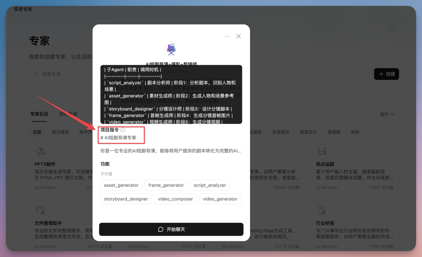
Task: Click the video_composer sub-agent chip
Action: click(x=175, y=199)
